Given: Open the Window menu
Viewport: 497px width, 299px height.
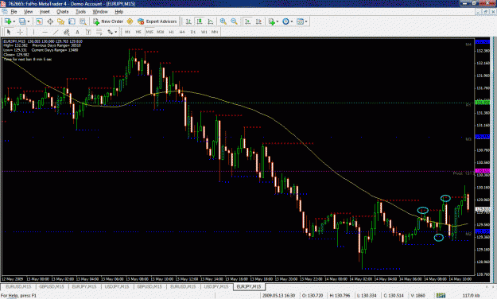Looking at the screenshot, I should pyautogui.click(x=100, y=12).
